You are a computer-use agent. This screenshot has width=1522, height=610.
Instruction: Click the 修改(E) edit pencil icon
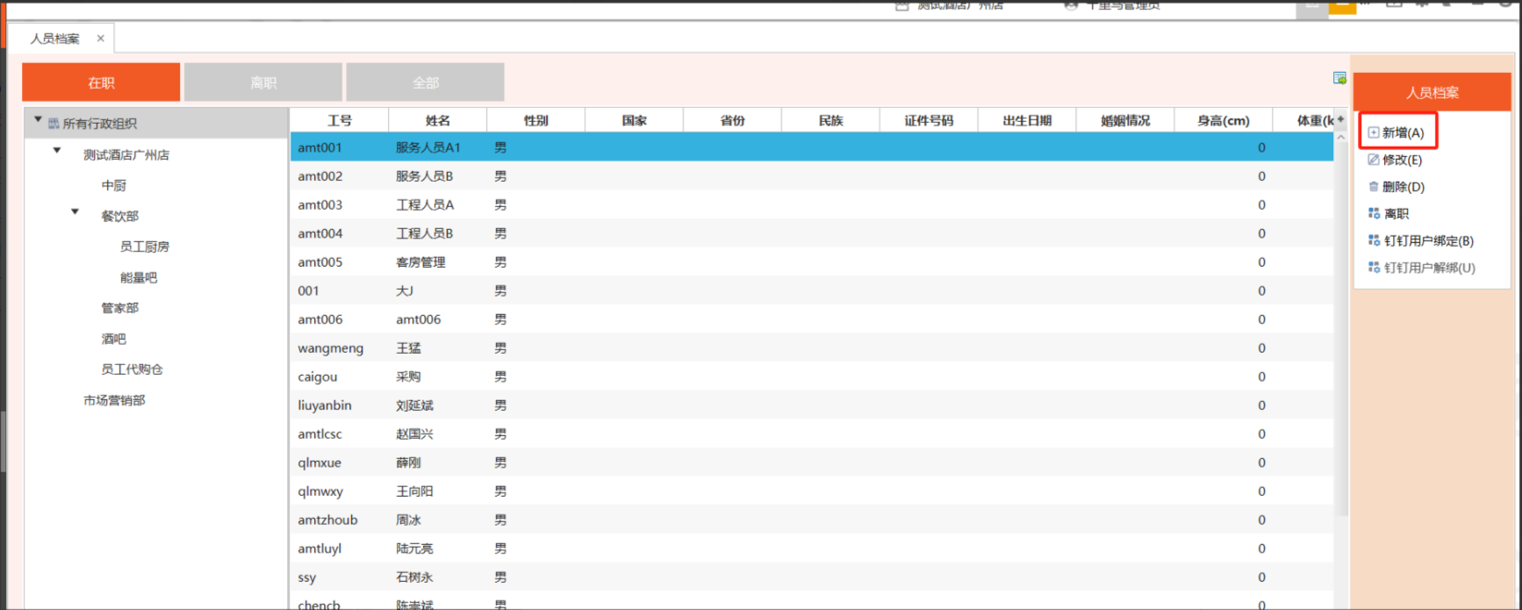pos(1374,160)
